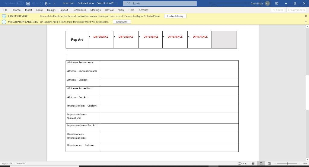Click the last red DIFFERENCE cell in row
The image size is (309, 167).
200,39
